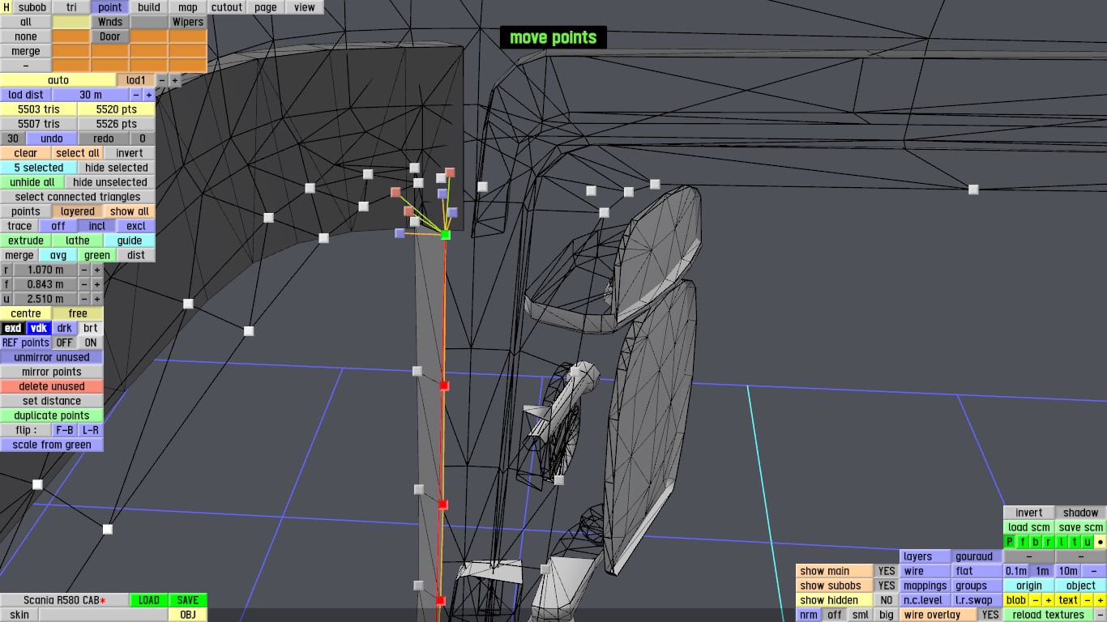Clear the current point selection
Viewport: 1107px width, 622px height.
pyautogui.click(x=26, y=153)
